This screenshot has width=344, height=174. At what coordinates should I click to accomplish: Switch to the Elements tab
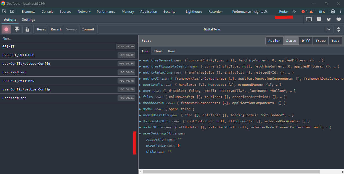(x=29, y=12)
